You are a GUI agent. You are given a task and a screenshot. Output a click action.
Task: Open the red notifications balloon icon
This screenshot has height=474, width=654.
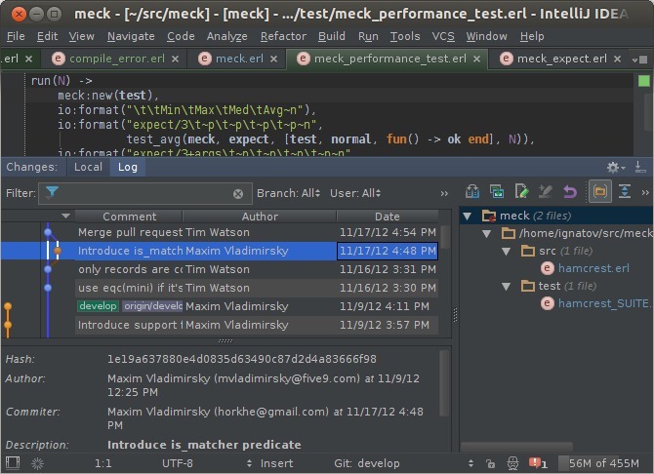538,463
